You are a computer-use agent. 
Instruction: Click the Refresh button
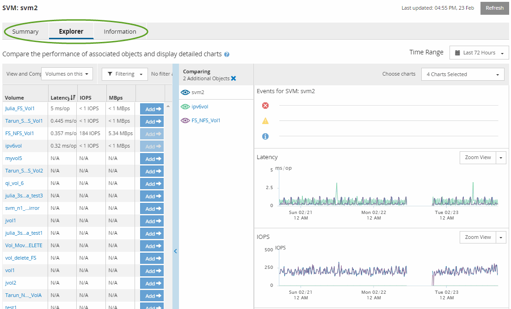coord(494,8)
